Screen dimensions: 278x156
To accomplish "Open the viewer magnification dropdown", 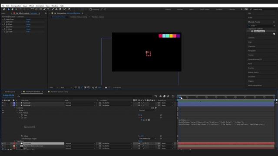I will [54, 88].
